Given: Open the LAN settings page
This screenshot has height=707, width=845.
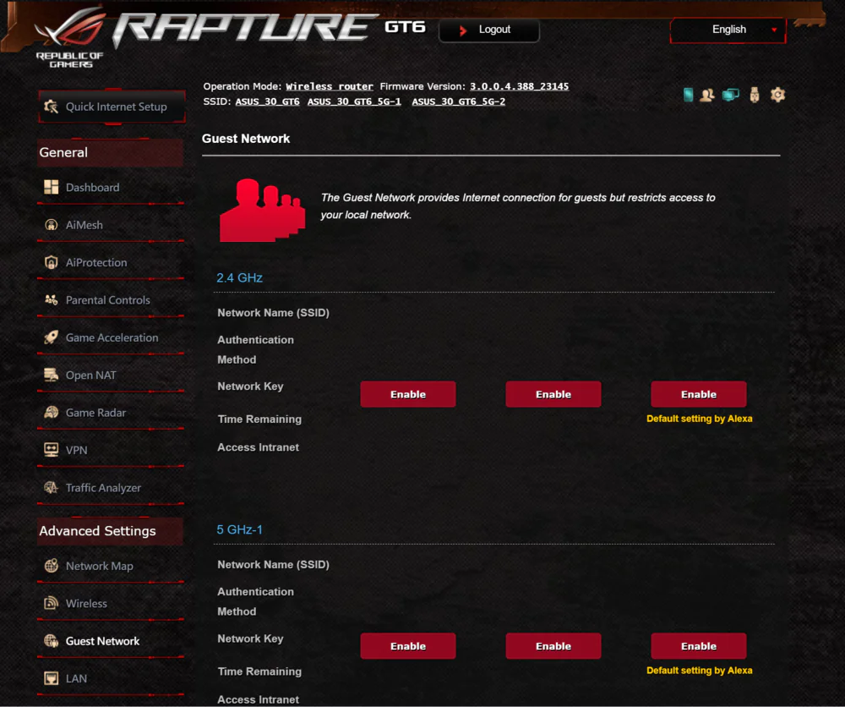Looking at the screenshot, I should tap(111, 678).
